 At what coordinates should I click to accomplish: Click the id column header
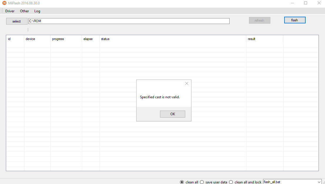[x=15, y=39]
